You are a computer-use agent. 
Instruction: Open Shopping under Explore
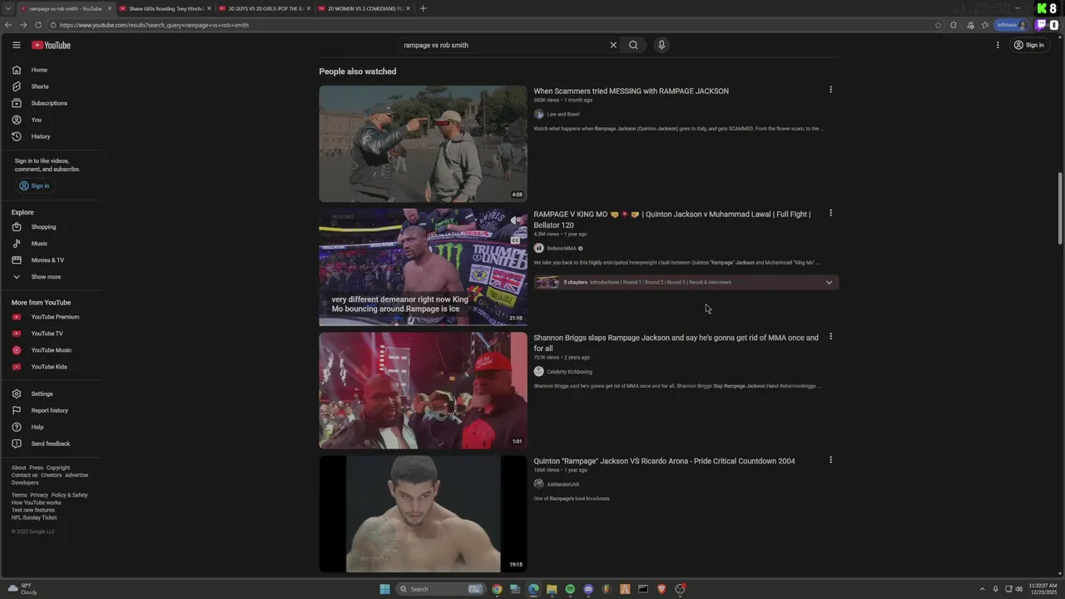(x=43, y=227)
